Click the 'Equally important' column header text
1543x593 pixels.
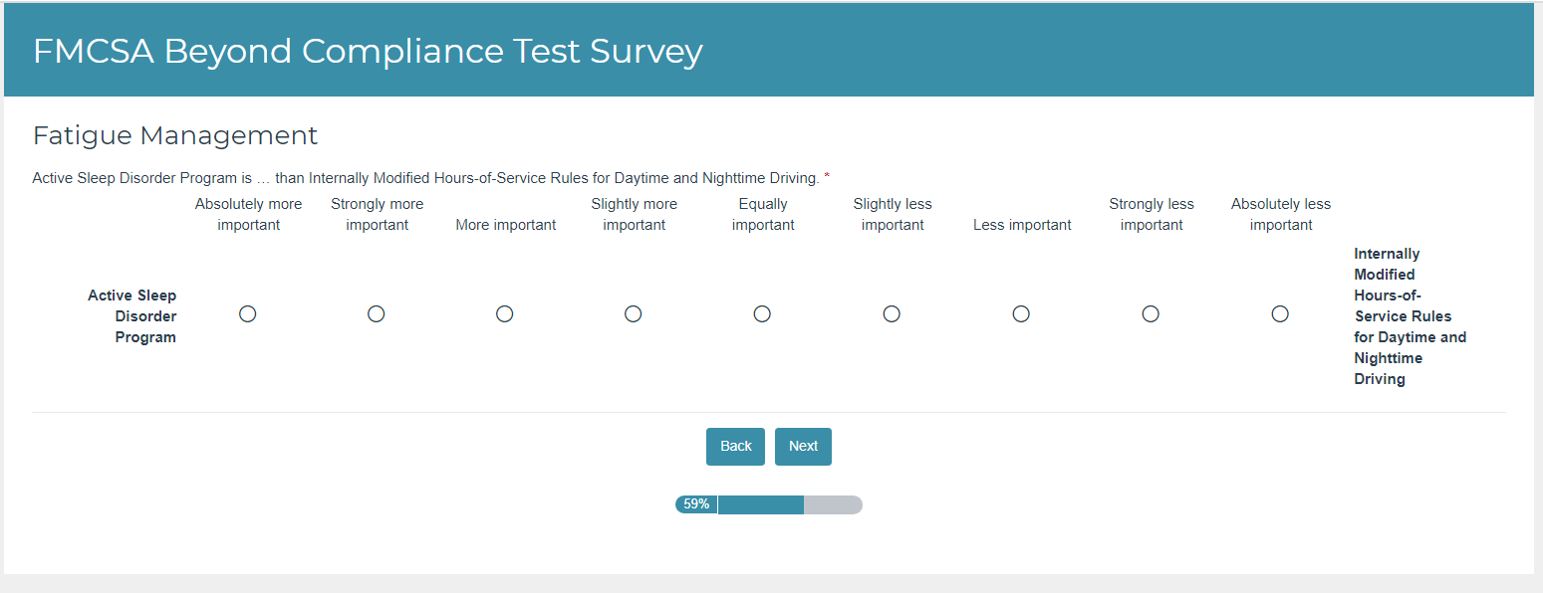[763, 214]
